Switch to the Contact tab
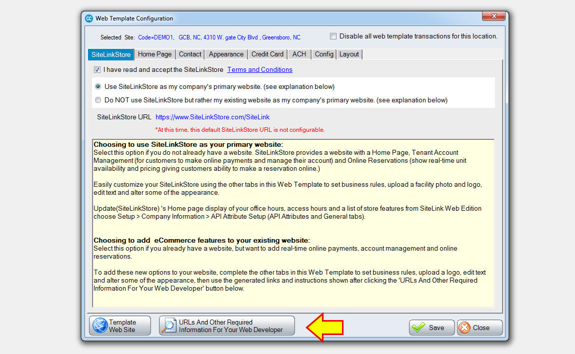Viewport: 575px width, 354px height. [x=190, y=54]
